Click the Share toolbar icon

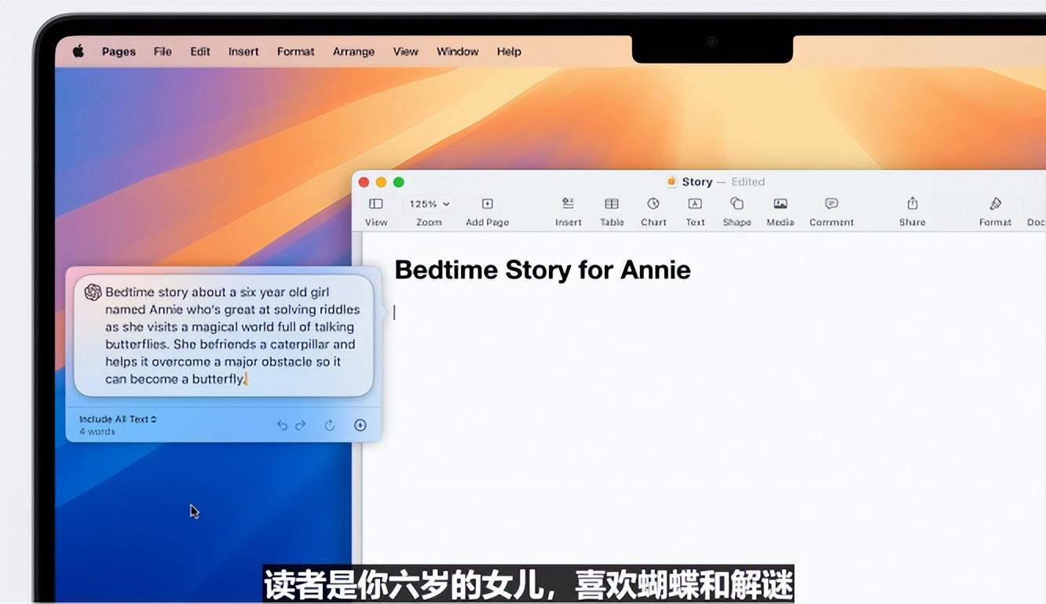click(912, 204)
